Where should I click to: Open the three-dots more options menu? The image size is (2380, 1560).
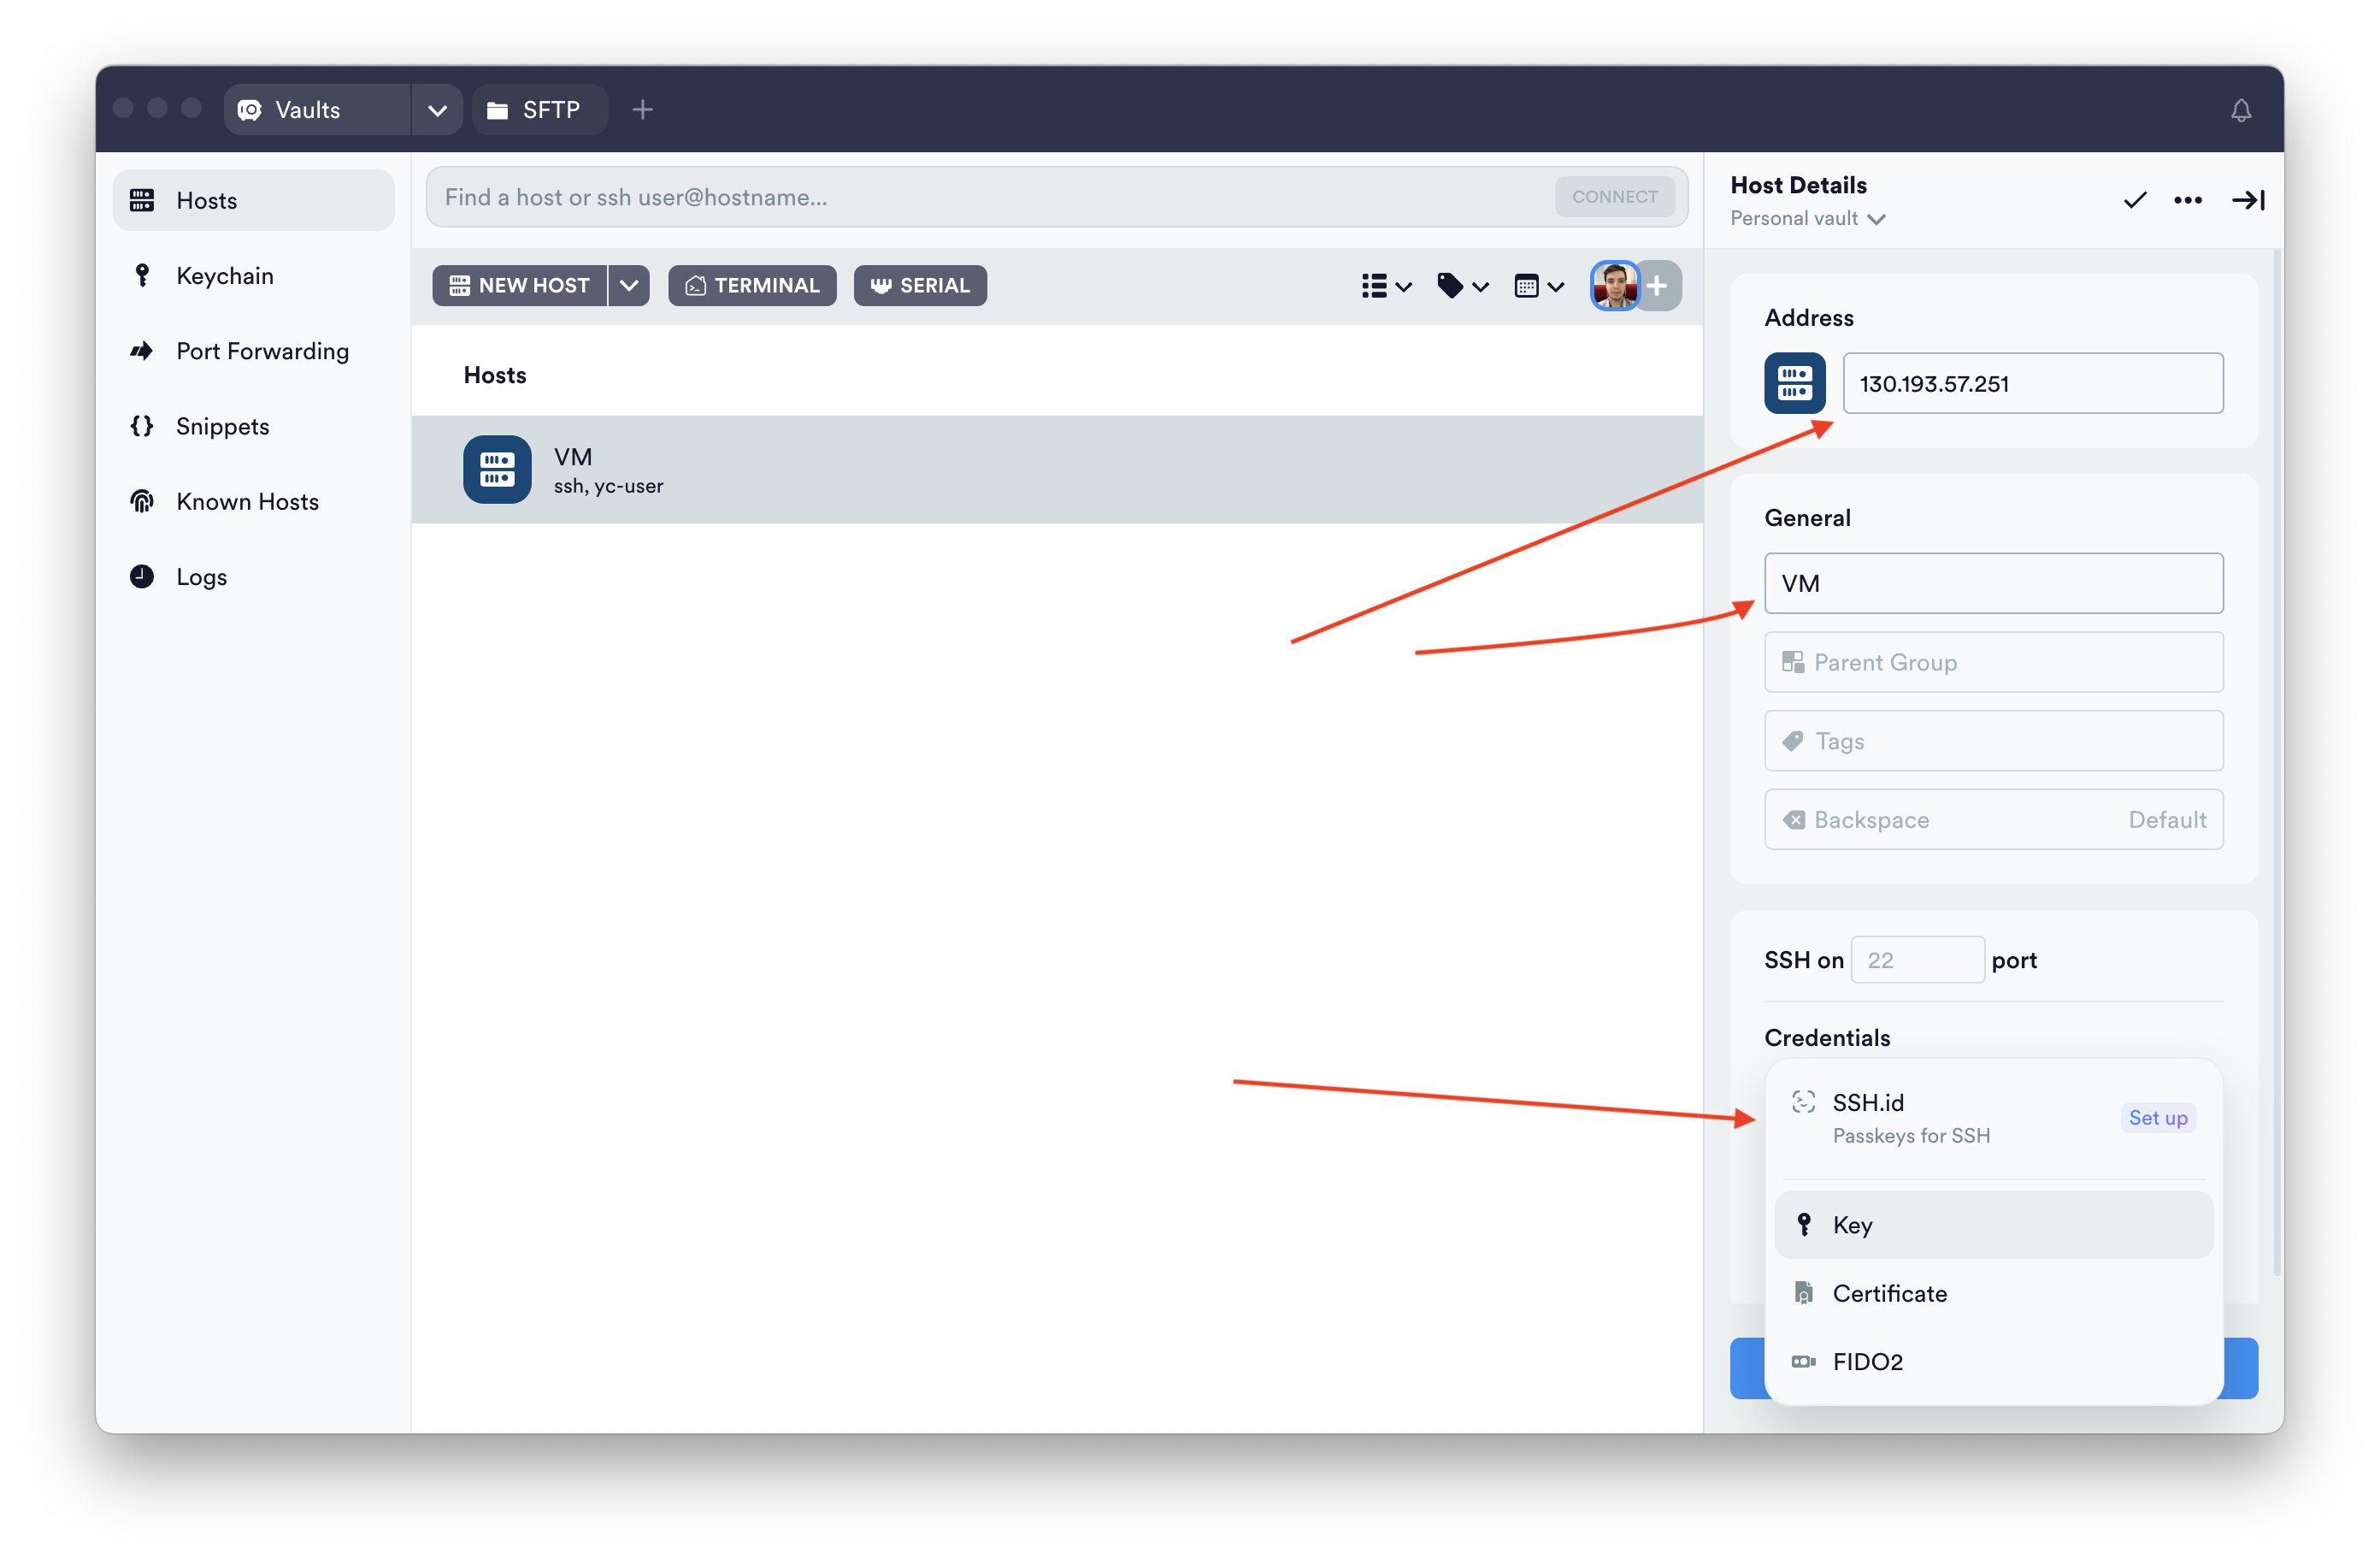click(2187, 200)
